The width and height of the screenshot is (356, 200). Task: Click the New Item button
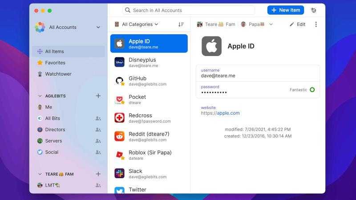point(285,10)
